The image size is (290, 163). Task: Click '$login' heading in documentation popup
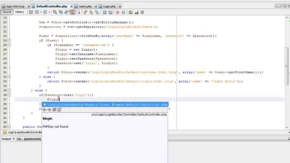point(47,119)
